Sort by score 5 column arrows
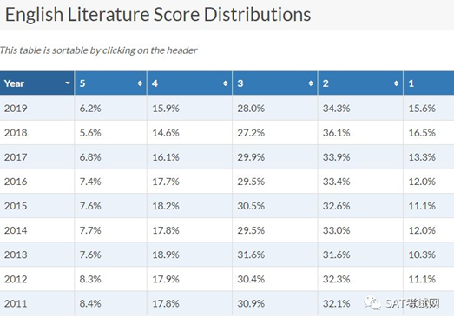This screenshot has height=318, width=454. [x=140, y=83]
